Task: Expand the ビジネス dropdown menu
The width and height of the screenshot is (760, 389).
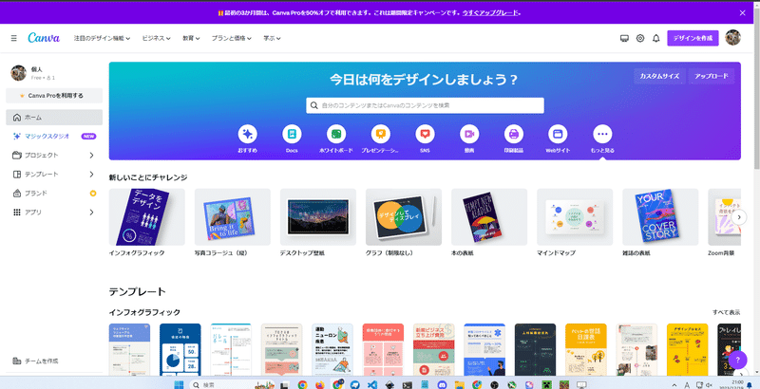Action: point(156,38)
